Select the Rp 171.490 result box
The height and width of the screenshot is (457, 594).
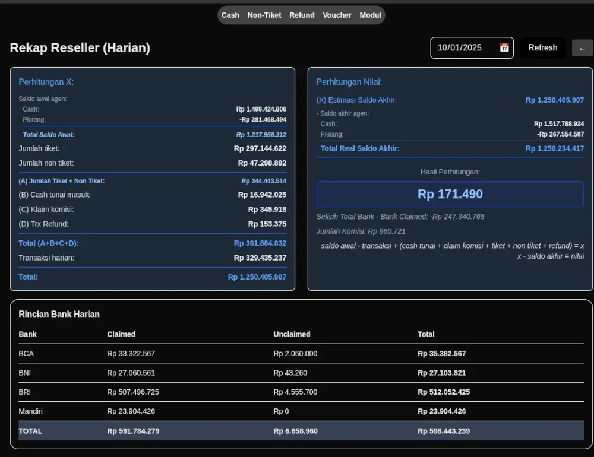point(450,193)
